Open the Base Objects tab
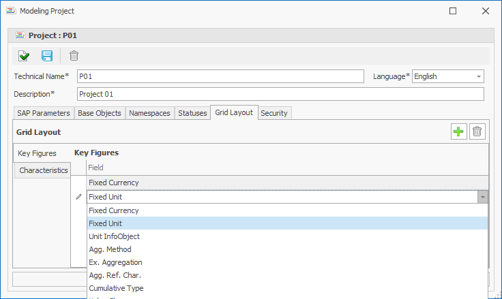Screen dimensions: 502x299 [100, 113]
